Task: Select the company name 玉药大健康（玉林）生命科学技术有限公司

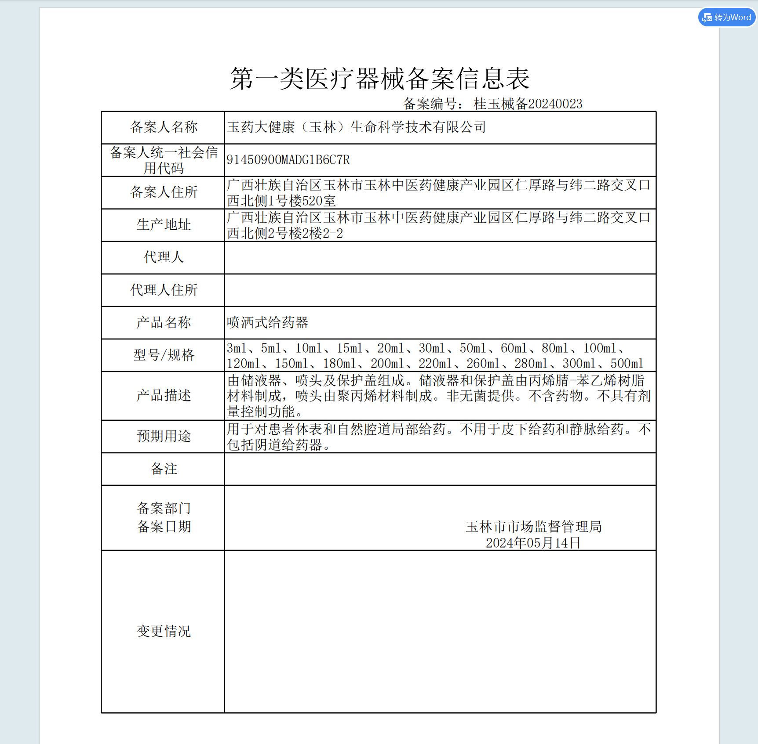Action: coord(356,127)
